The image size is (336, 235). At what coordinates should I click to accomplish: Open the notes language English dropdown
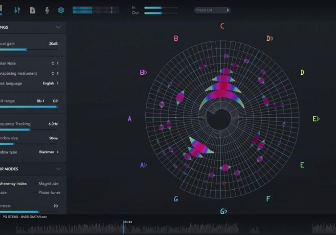(x=50, y=83)
